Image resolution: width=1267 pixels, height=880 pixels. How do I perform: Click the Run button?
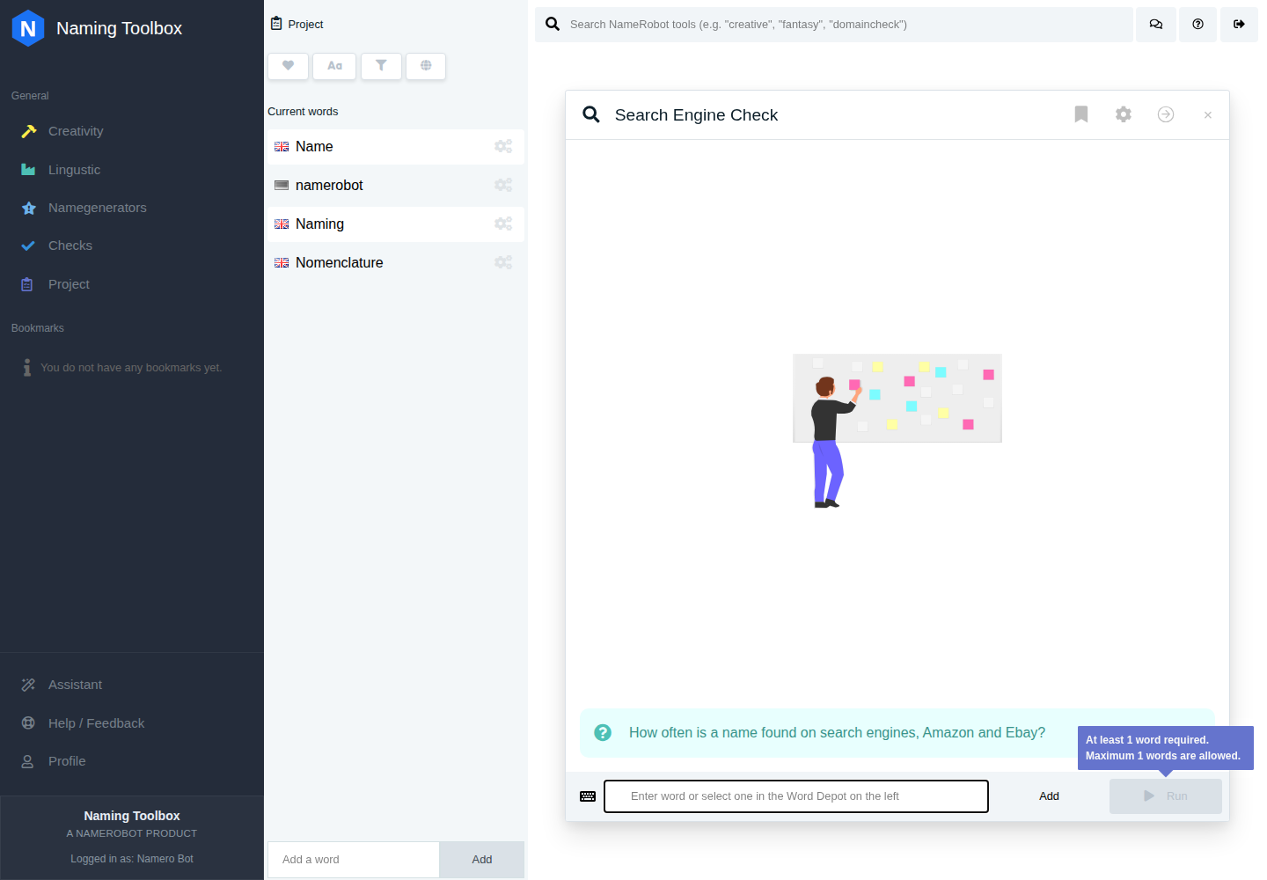pyautogui.click(x=1166, y=796)
